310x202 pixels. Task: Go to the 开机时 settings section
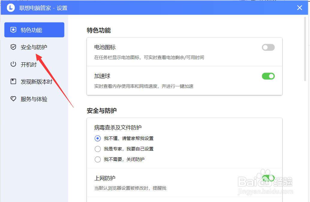(28, 64)
